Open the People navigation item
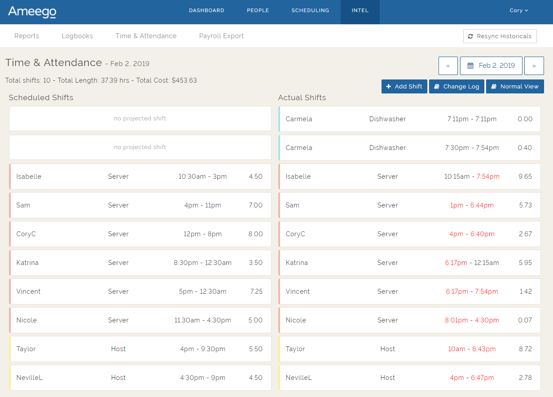553x397 pixels. tap(258, 10)
